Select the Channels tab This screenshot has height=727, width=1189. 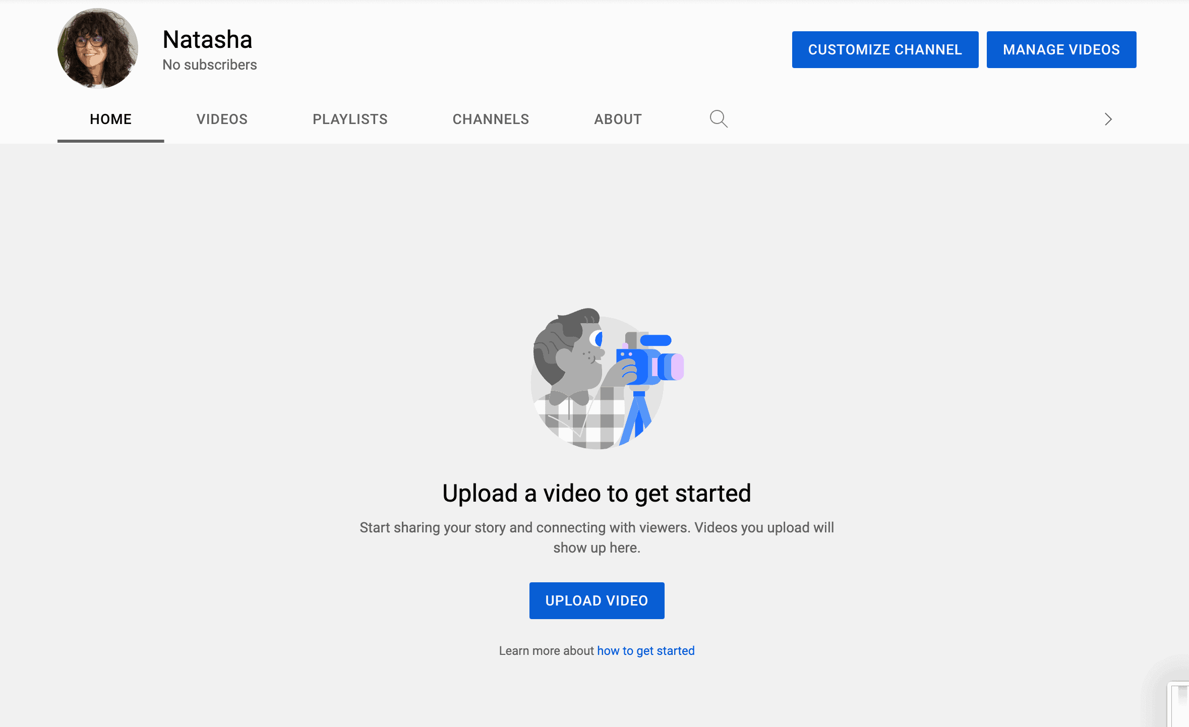(491, 119)
